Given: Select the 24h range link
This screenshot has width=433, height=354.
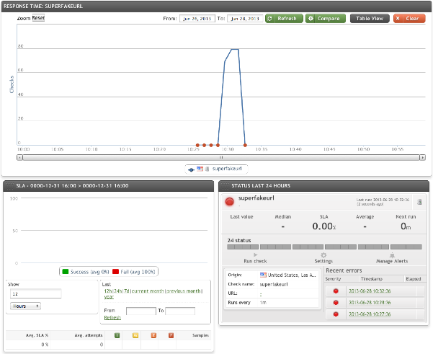Looking at the screenshot, I should (117, 290).
